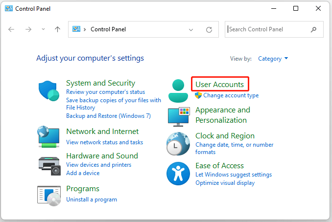The height and width of the screenshot is (222, 332).
Task: Open the Appearance and Personalization monitor icon
Action: (178, 116)
